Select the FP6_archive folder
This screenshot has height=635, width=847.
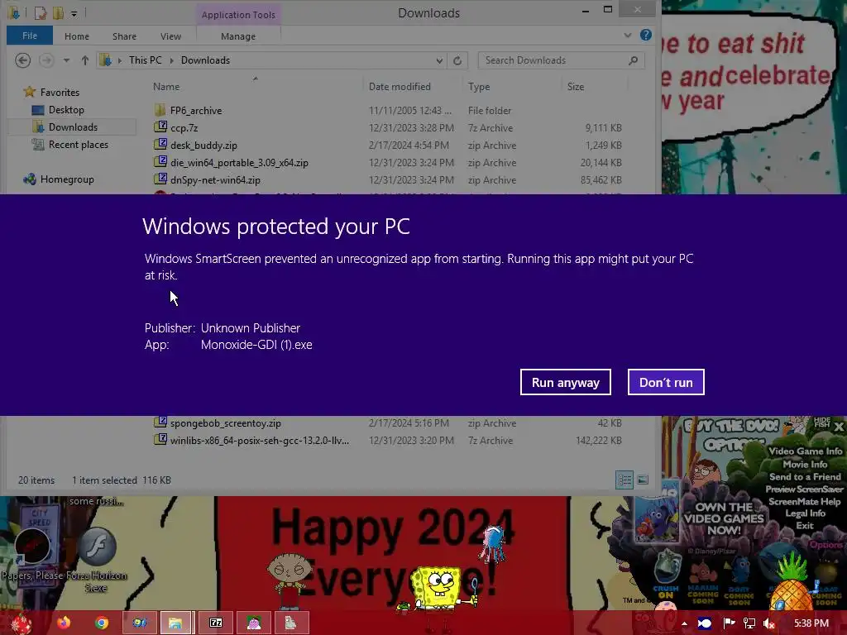pyautogui.click(x=195, y=111)
